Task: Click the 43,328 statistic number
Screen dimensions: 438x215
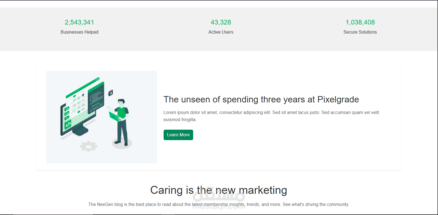Action: click(221, 22)
